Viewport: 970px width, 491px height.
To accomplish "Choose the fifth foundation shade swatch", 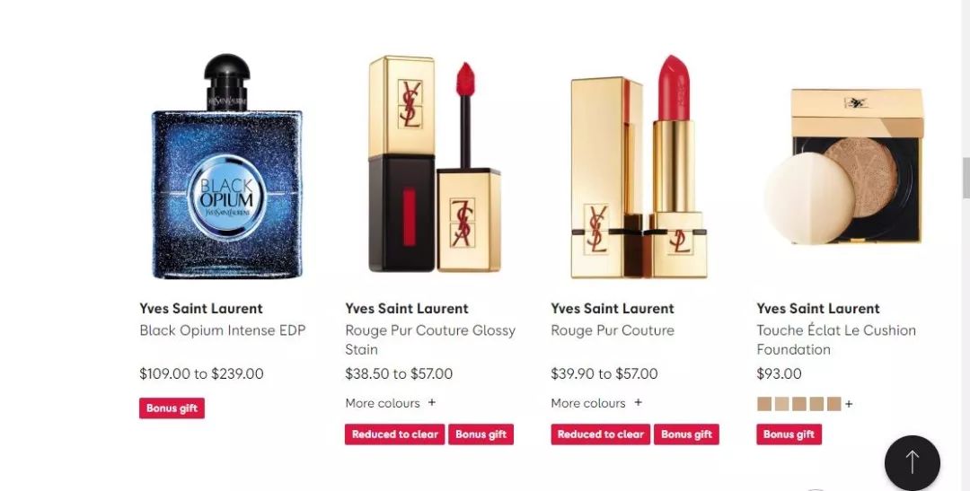I will [x=833, y=404].
